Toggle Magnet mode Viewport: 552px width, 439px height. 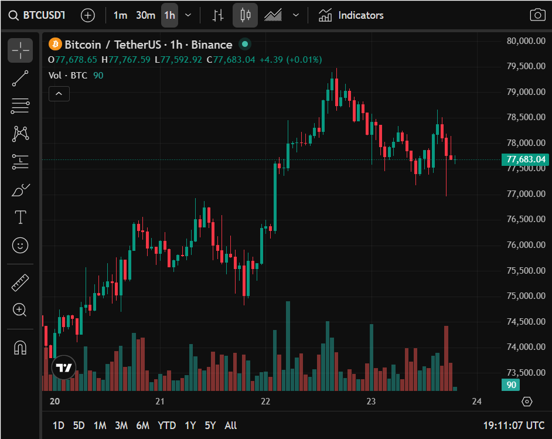pos(20,348)
